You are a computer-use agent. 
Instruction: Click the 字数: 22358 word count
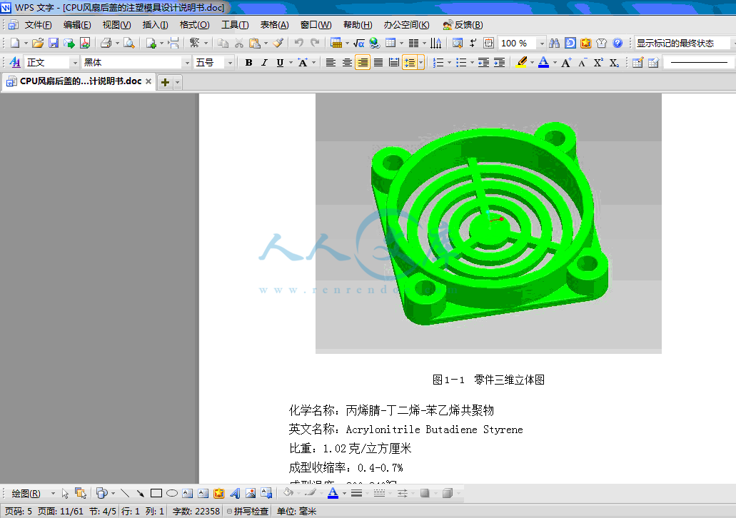pyautogui.click(x=196, y=511)
